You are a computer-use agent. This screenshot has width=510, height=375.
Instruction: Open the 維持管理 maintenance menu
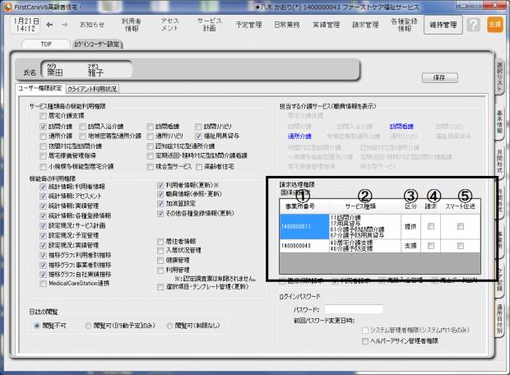(443, 25)
